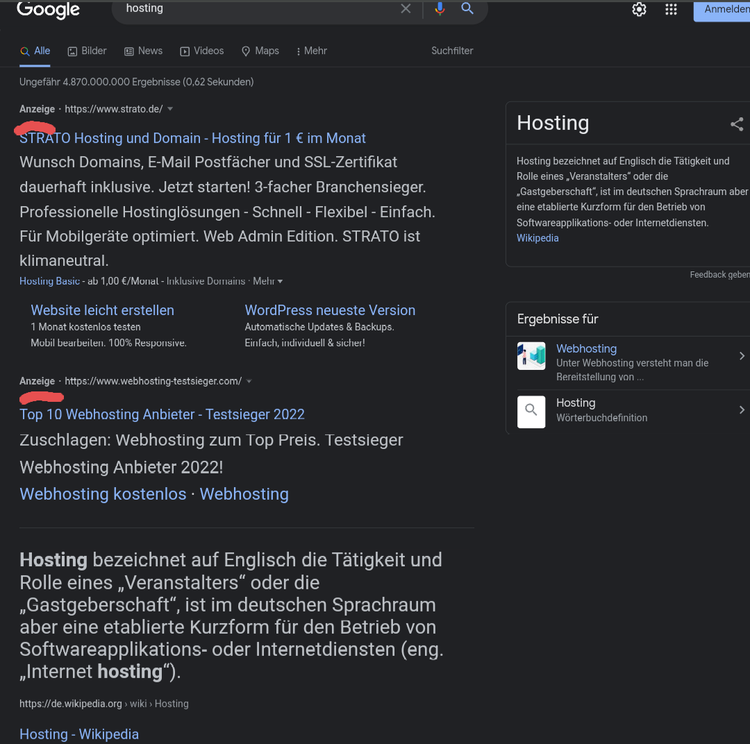The image size is (750, 744).
Task: Open Webhosting kostenlos link
Action: click(103, 494)
